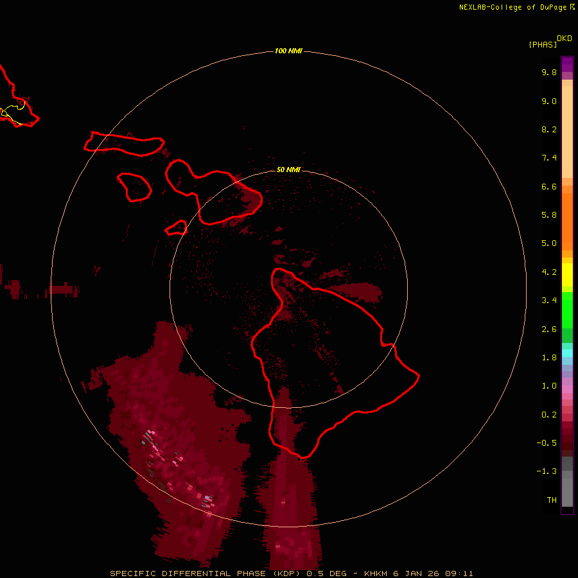Pick the pink color bar segment near 1.0
578x578 pixels.
(567, 389)
